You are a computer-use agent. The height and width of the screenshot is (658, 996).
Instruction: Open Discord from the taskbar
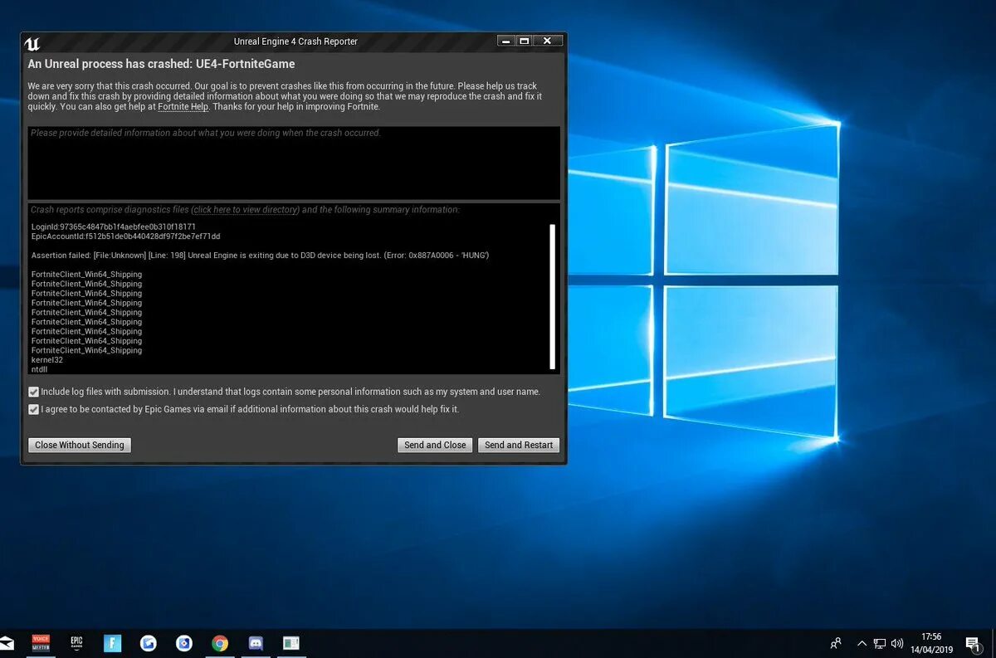[x=256, y=643]
